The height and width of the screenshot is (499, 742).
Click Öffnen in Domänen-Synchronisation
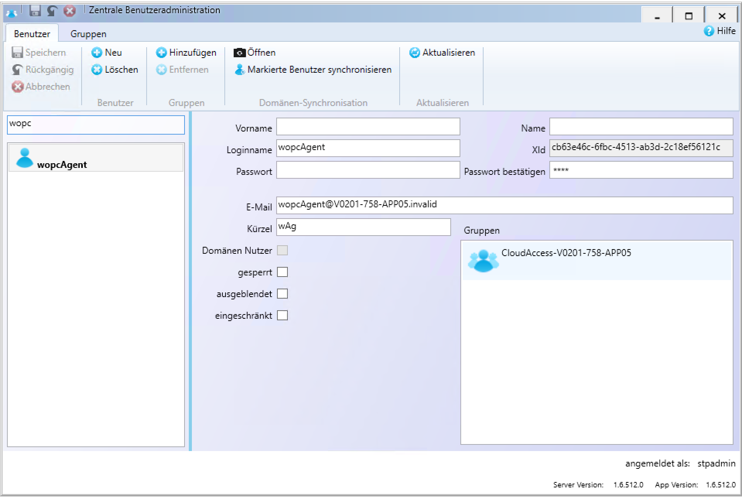click(255, 52)
